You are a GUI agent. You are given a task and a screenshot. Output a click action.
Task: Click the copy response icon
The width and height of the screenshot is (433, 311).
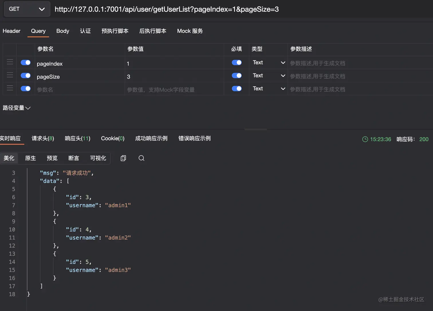[123, 158]
